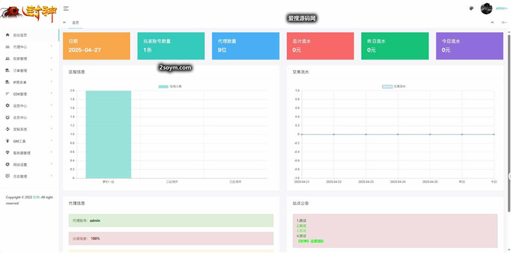Viewport: 511px width, 253px height.
Task: Expand 会员中心 using its chevron
Action: tap(52, 117)
